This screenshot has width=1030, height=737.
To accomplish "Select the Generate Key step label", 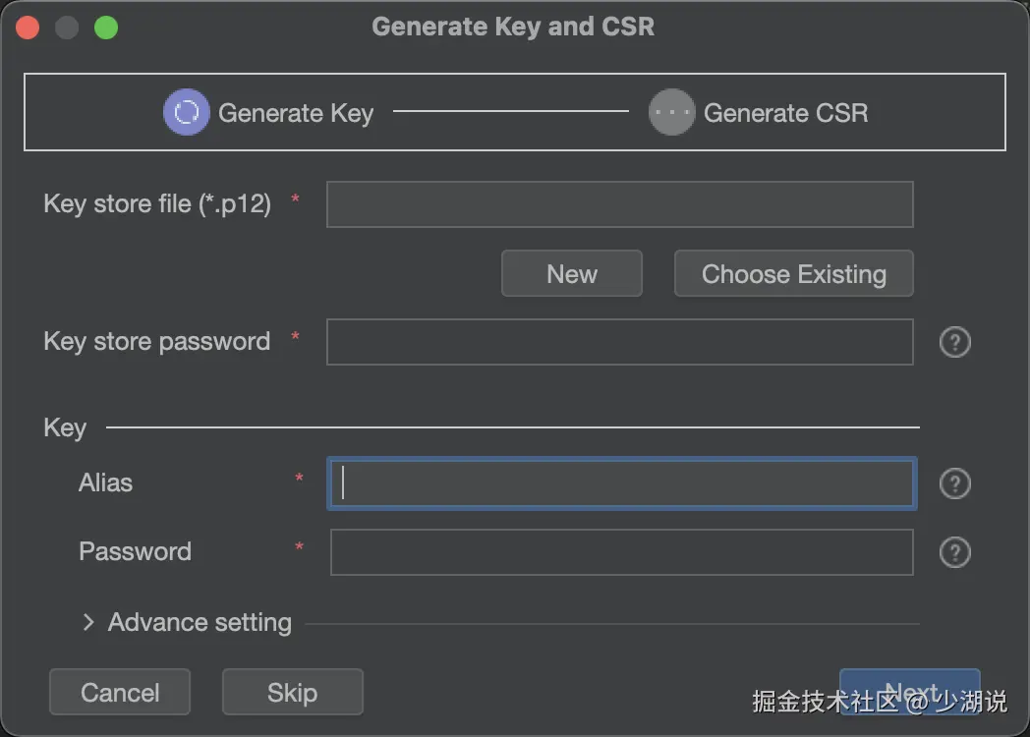I will coord(296,113).
